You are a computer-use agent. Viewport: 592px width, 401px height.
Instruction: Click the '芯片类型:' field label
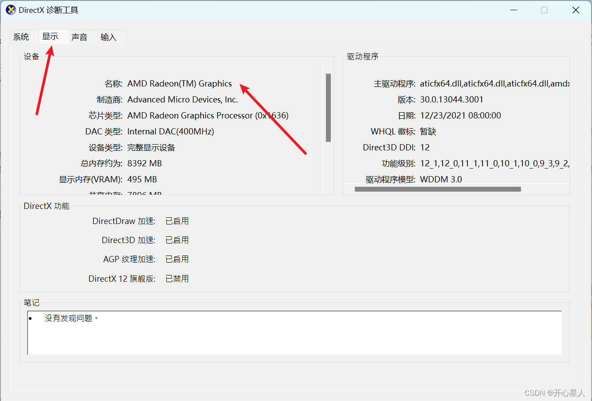click(x=106, y=116)
